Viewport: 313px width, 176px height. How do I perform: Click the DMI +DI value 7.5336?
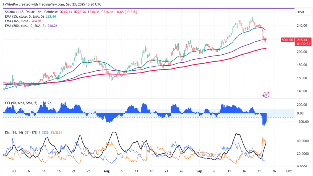tap(43, 132)
